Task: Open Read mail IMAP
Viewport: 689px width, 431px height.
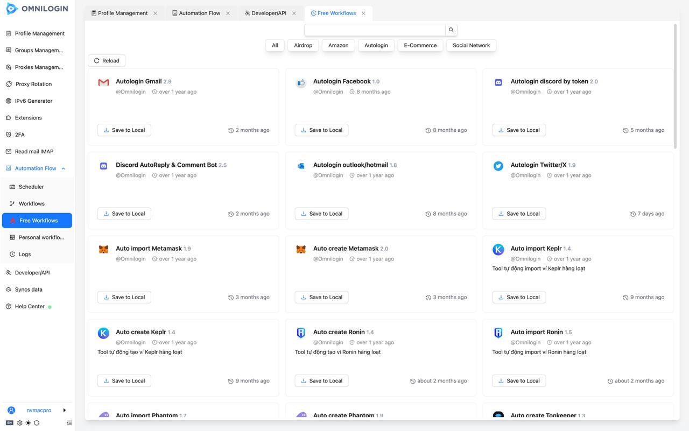Action: [x=37, y=152]
